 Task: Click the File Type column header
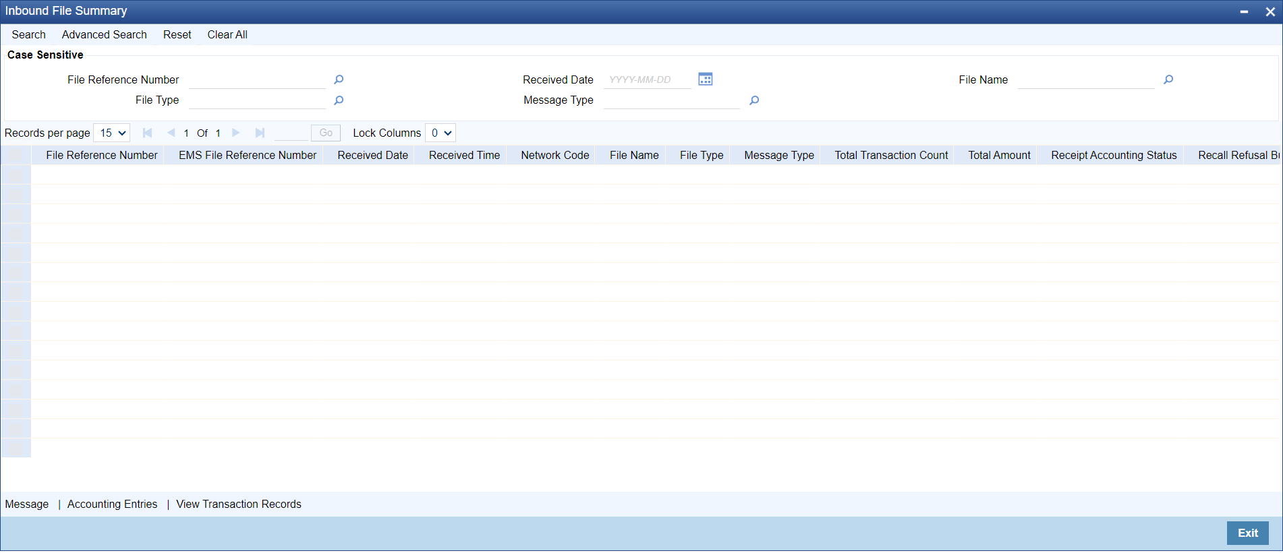coord(702,155)
